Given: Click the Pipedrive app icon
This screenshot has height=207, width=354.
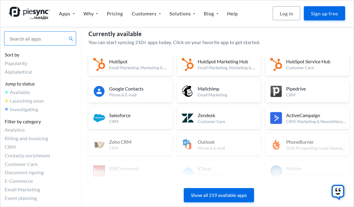Looking at the screenshot, I should 276,91.
